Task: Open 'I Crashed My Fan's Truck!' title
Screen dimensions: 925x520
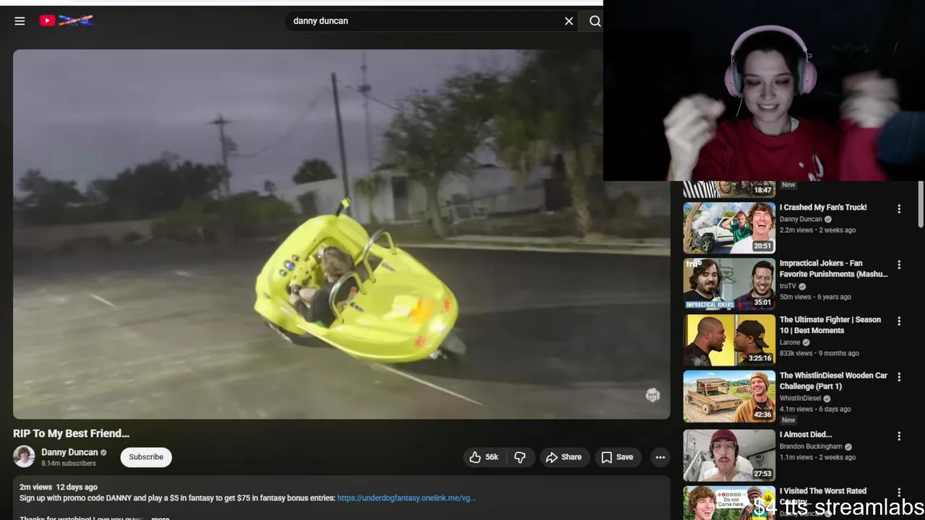Action: click(x=823, y=207)
